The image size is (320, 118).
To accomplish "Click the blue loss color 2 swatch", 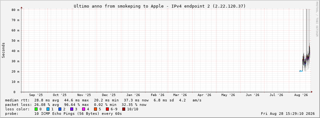I will [x=60, y=109].
